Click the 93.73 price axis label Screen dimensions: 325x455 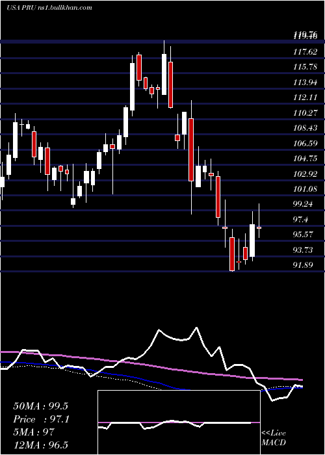tap(304, 250)
